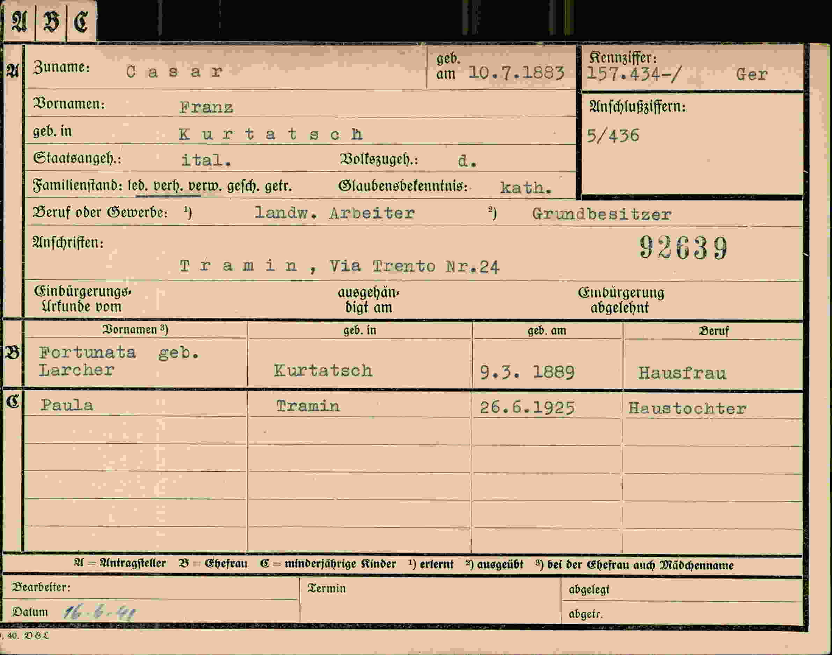
Task: Click 'C = minderjährige Kinder' in the legend
Action: 328,564
